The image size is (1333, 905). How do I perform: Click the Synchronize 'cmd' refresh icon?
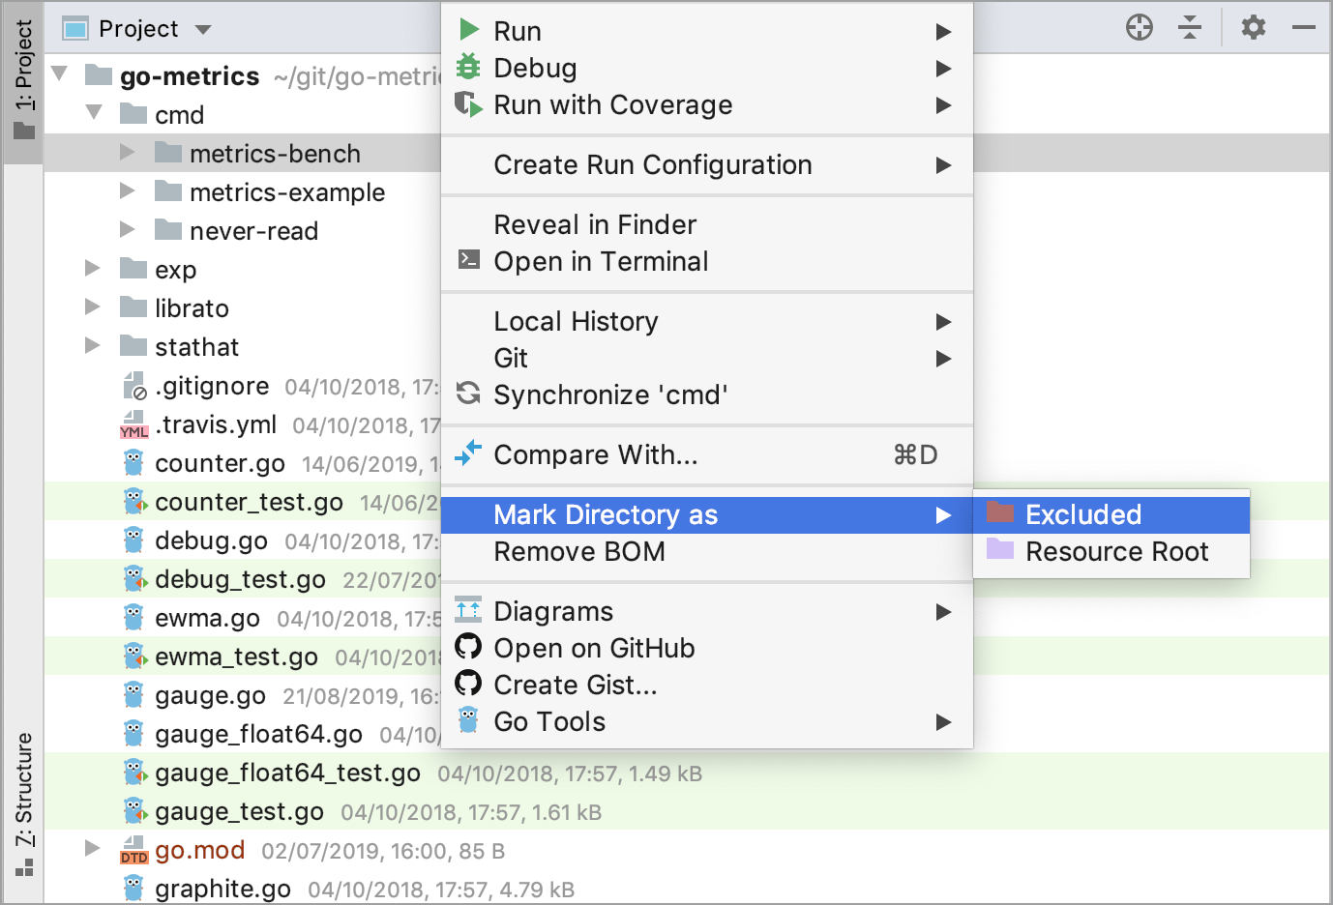tap(470, 394)
